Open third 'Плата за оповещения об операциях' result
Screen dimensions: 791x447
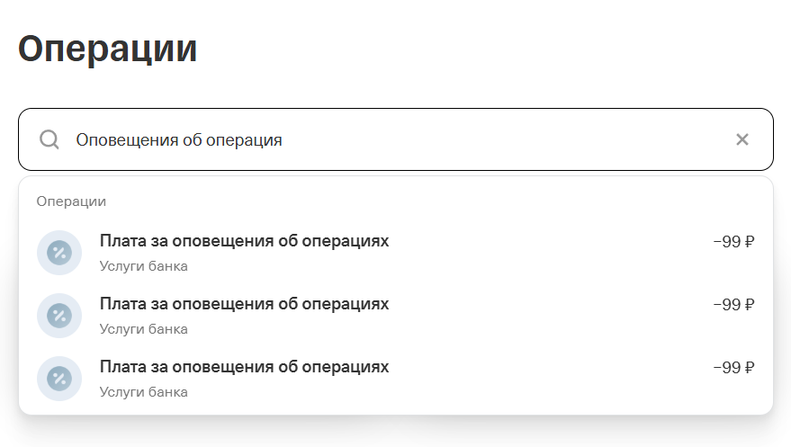tap(244, 368)
